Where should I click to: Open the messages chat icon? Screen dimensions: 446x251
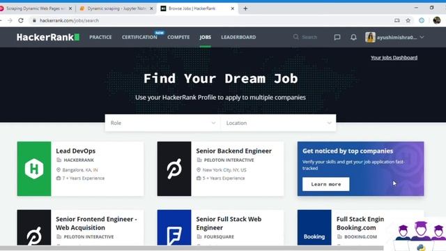[x=337, y=37]
